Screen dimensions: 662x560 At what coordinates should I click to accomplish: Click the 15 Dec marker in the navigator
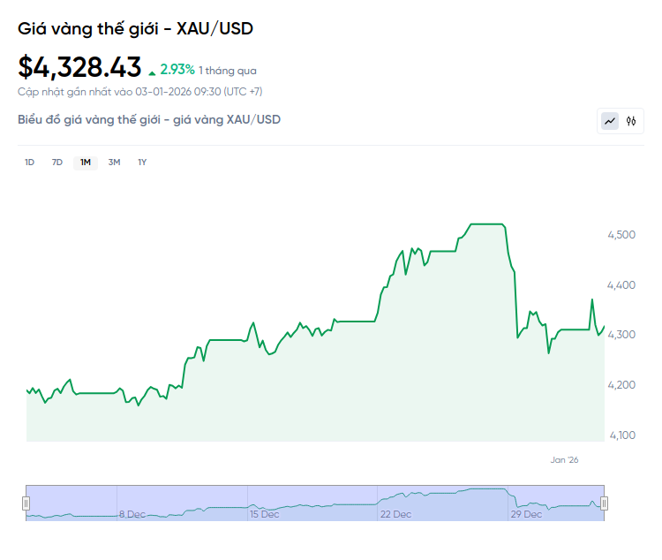pyautogui.click(x=264, y=514)
